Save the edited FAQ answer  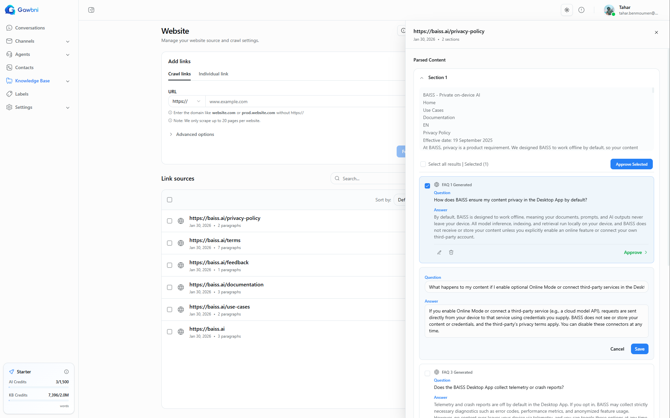(639, 349)
